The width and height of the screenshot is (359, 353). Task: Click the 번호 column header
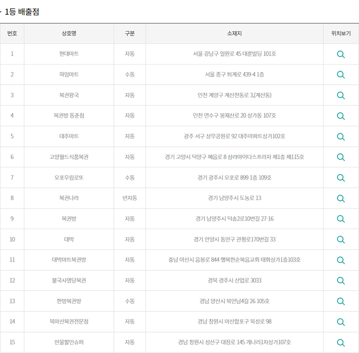[x=12, y=33]
